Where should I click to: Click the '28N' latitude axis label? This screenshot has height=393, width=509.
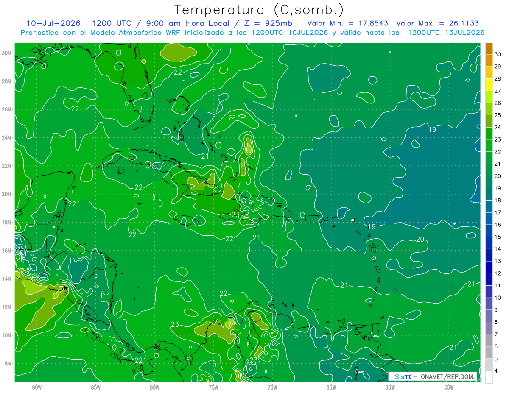point(7,81)
